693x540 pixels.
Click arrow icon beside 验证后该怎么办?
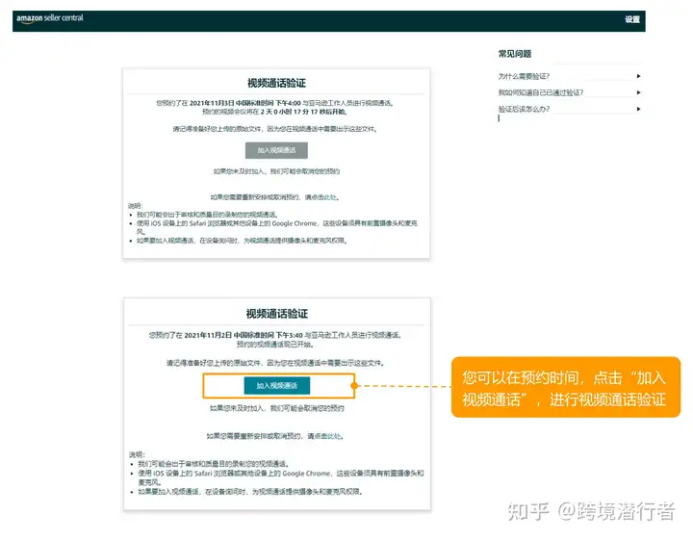click(638, 109)
